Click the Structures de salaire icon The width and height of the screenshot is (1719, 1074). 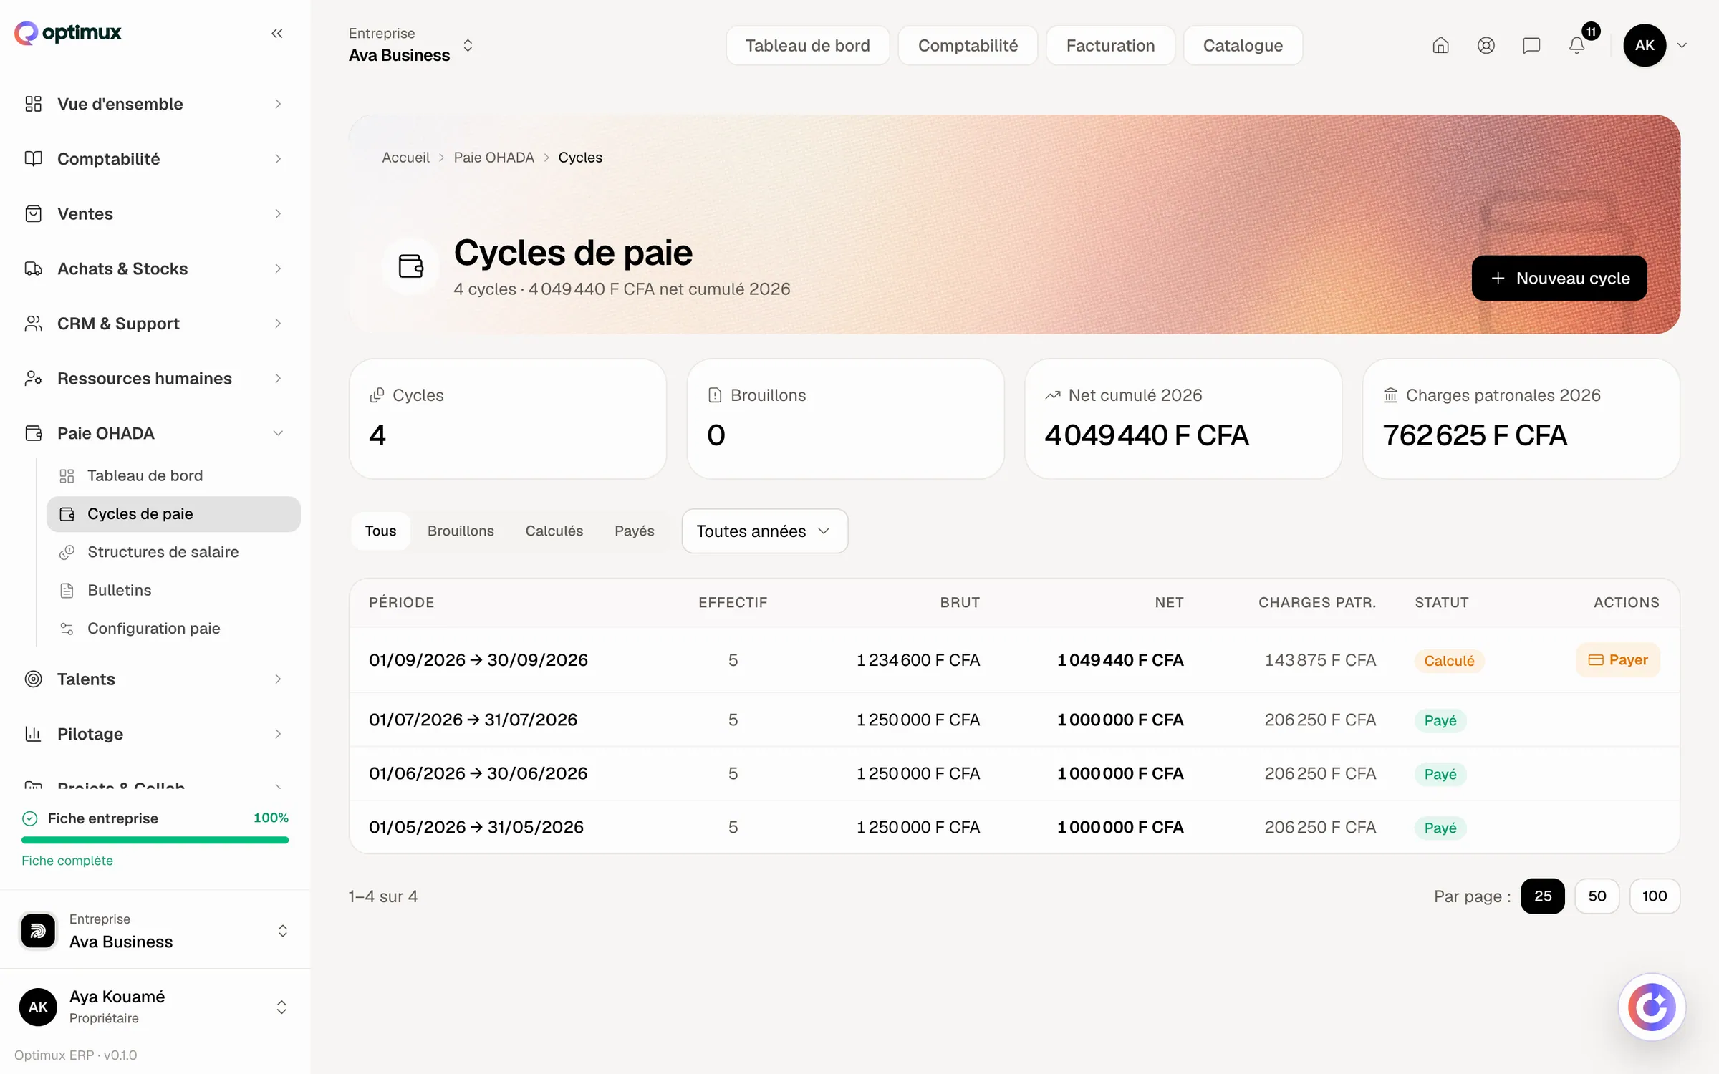(67, 552)
